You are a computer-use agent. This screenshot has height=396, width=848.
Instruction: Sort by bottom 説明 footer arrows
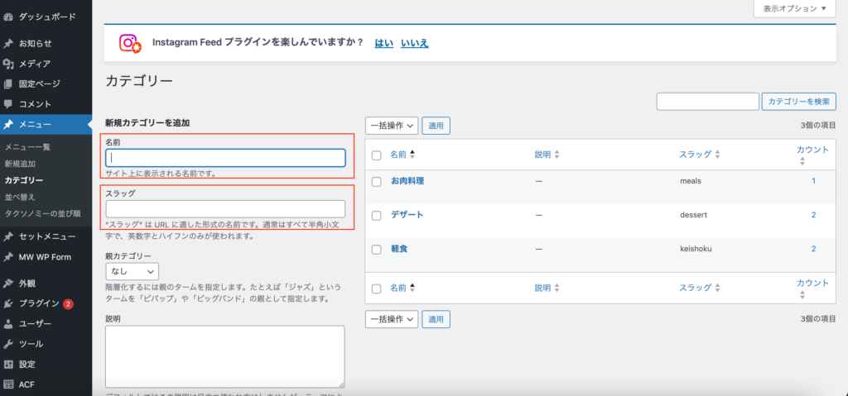click(556, 289)
